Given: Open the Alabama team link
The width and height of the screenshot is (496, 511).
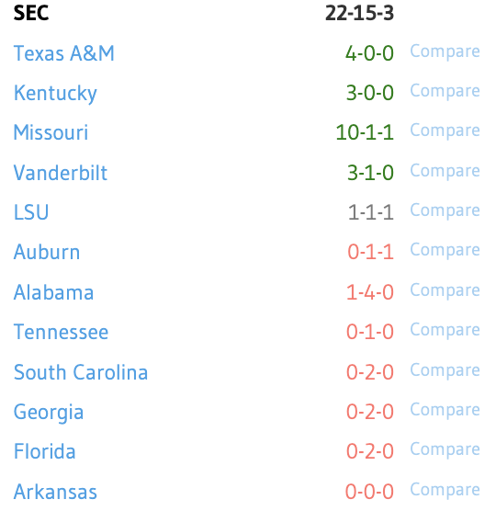Looking at the screenshot, I should 54,292.
